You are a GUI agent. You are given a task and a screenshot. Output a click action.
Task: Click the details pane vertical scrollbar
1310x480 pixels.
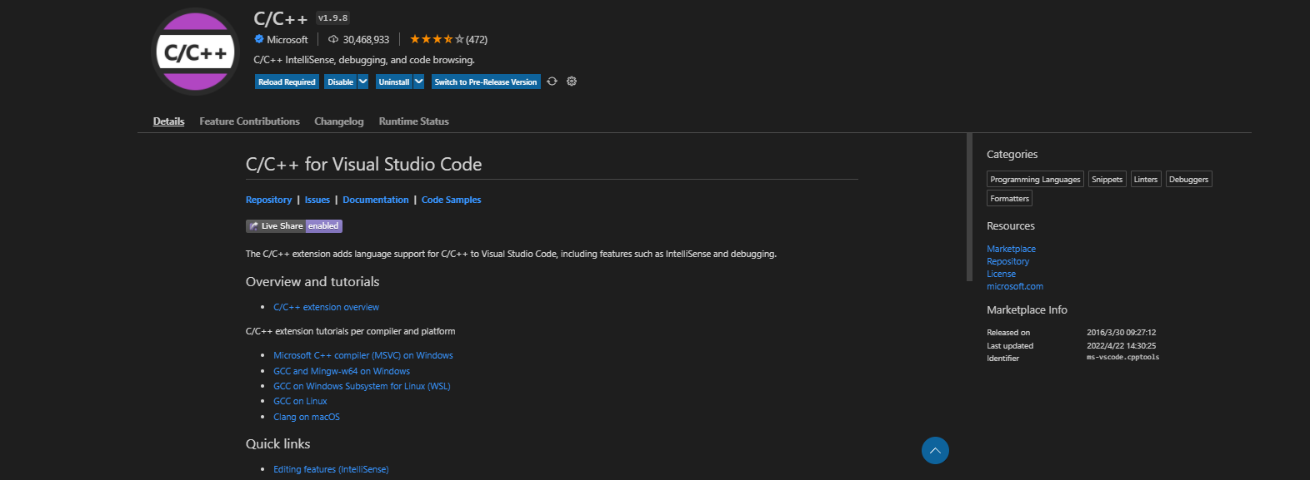click(x=969, y=208)
